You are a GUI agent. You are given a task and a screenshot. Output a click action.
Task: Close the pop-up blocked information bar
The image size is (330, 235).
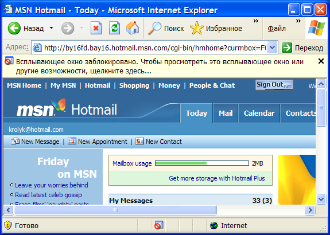(x=321, y=61)
